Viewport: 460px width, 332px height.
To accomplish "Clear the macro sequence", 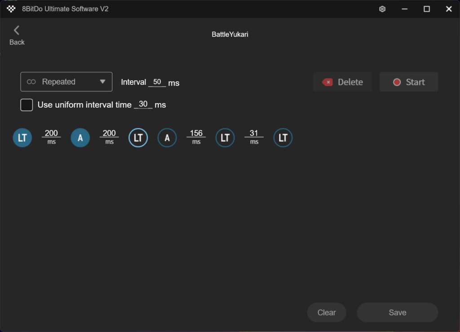I will click(x=327, y=313).
